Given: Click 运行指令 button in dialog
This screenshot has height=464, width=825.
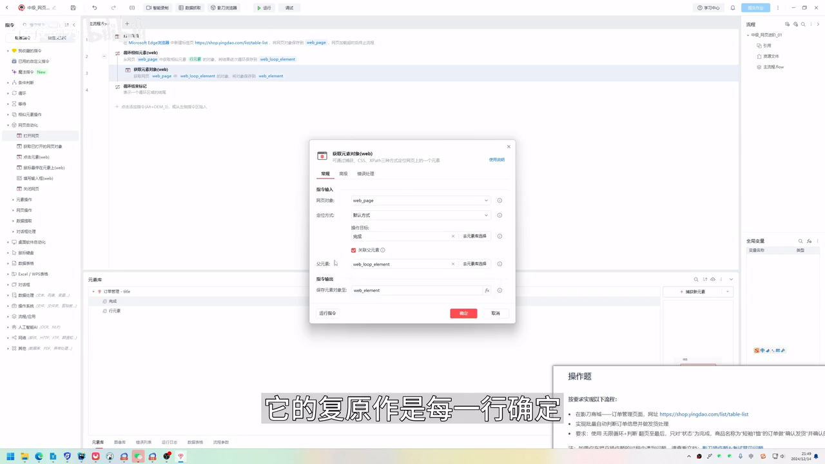Looking at the screenshot, I should click(328, 313).
